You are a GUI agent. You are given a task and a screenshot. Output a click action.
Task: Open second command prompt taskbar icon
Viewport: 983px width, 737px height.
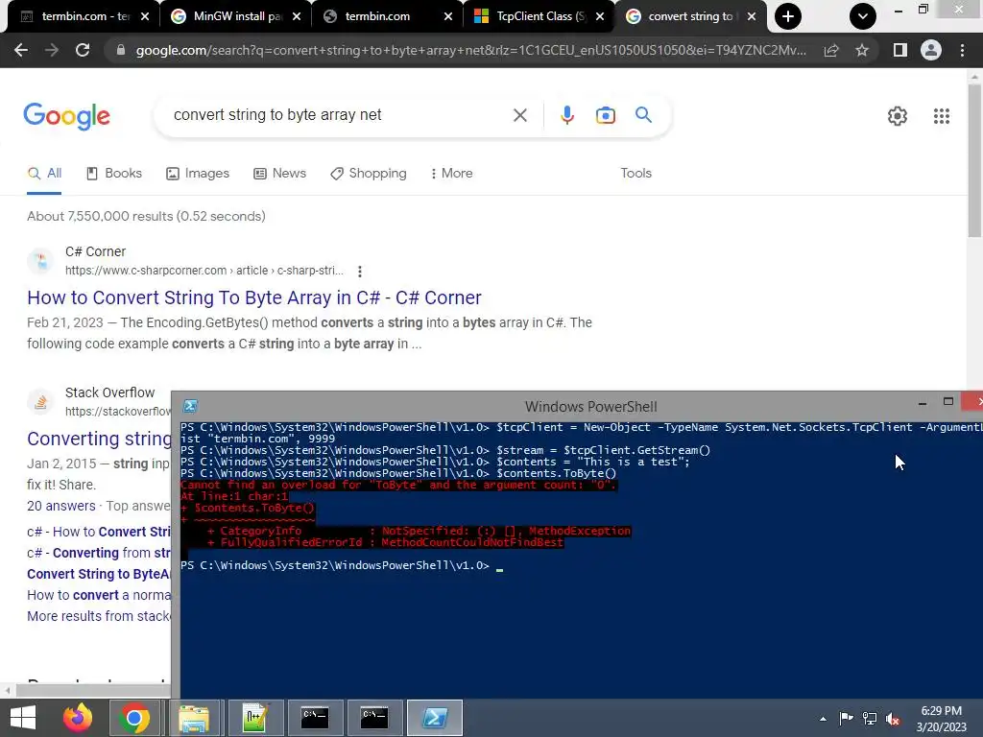[x=374, y=718]
